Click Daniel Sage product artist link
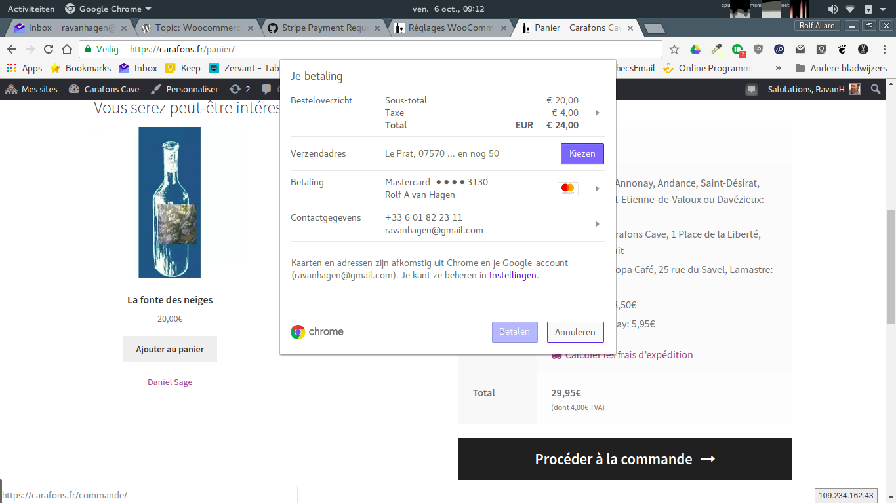 [x=170, y=382]
